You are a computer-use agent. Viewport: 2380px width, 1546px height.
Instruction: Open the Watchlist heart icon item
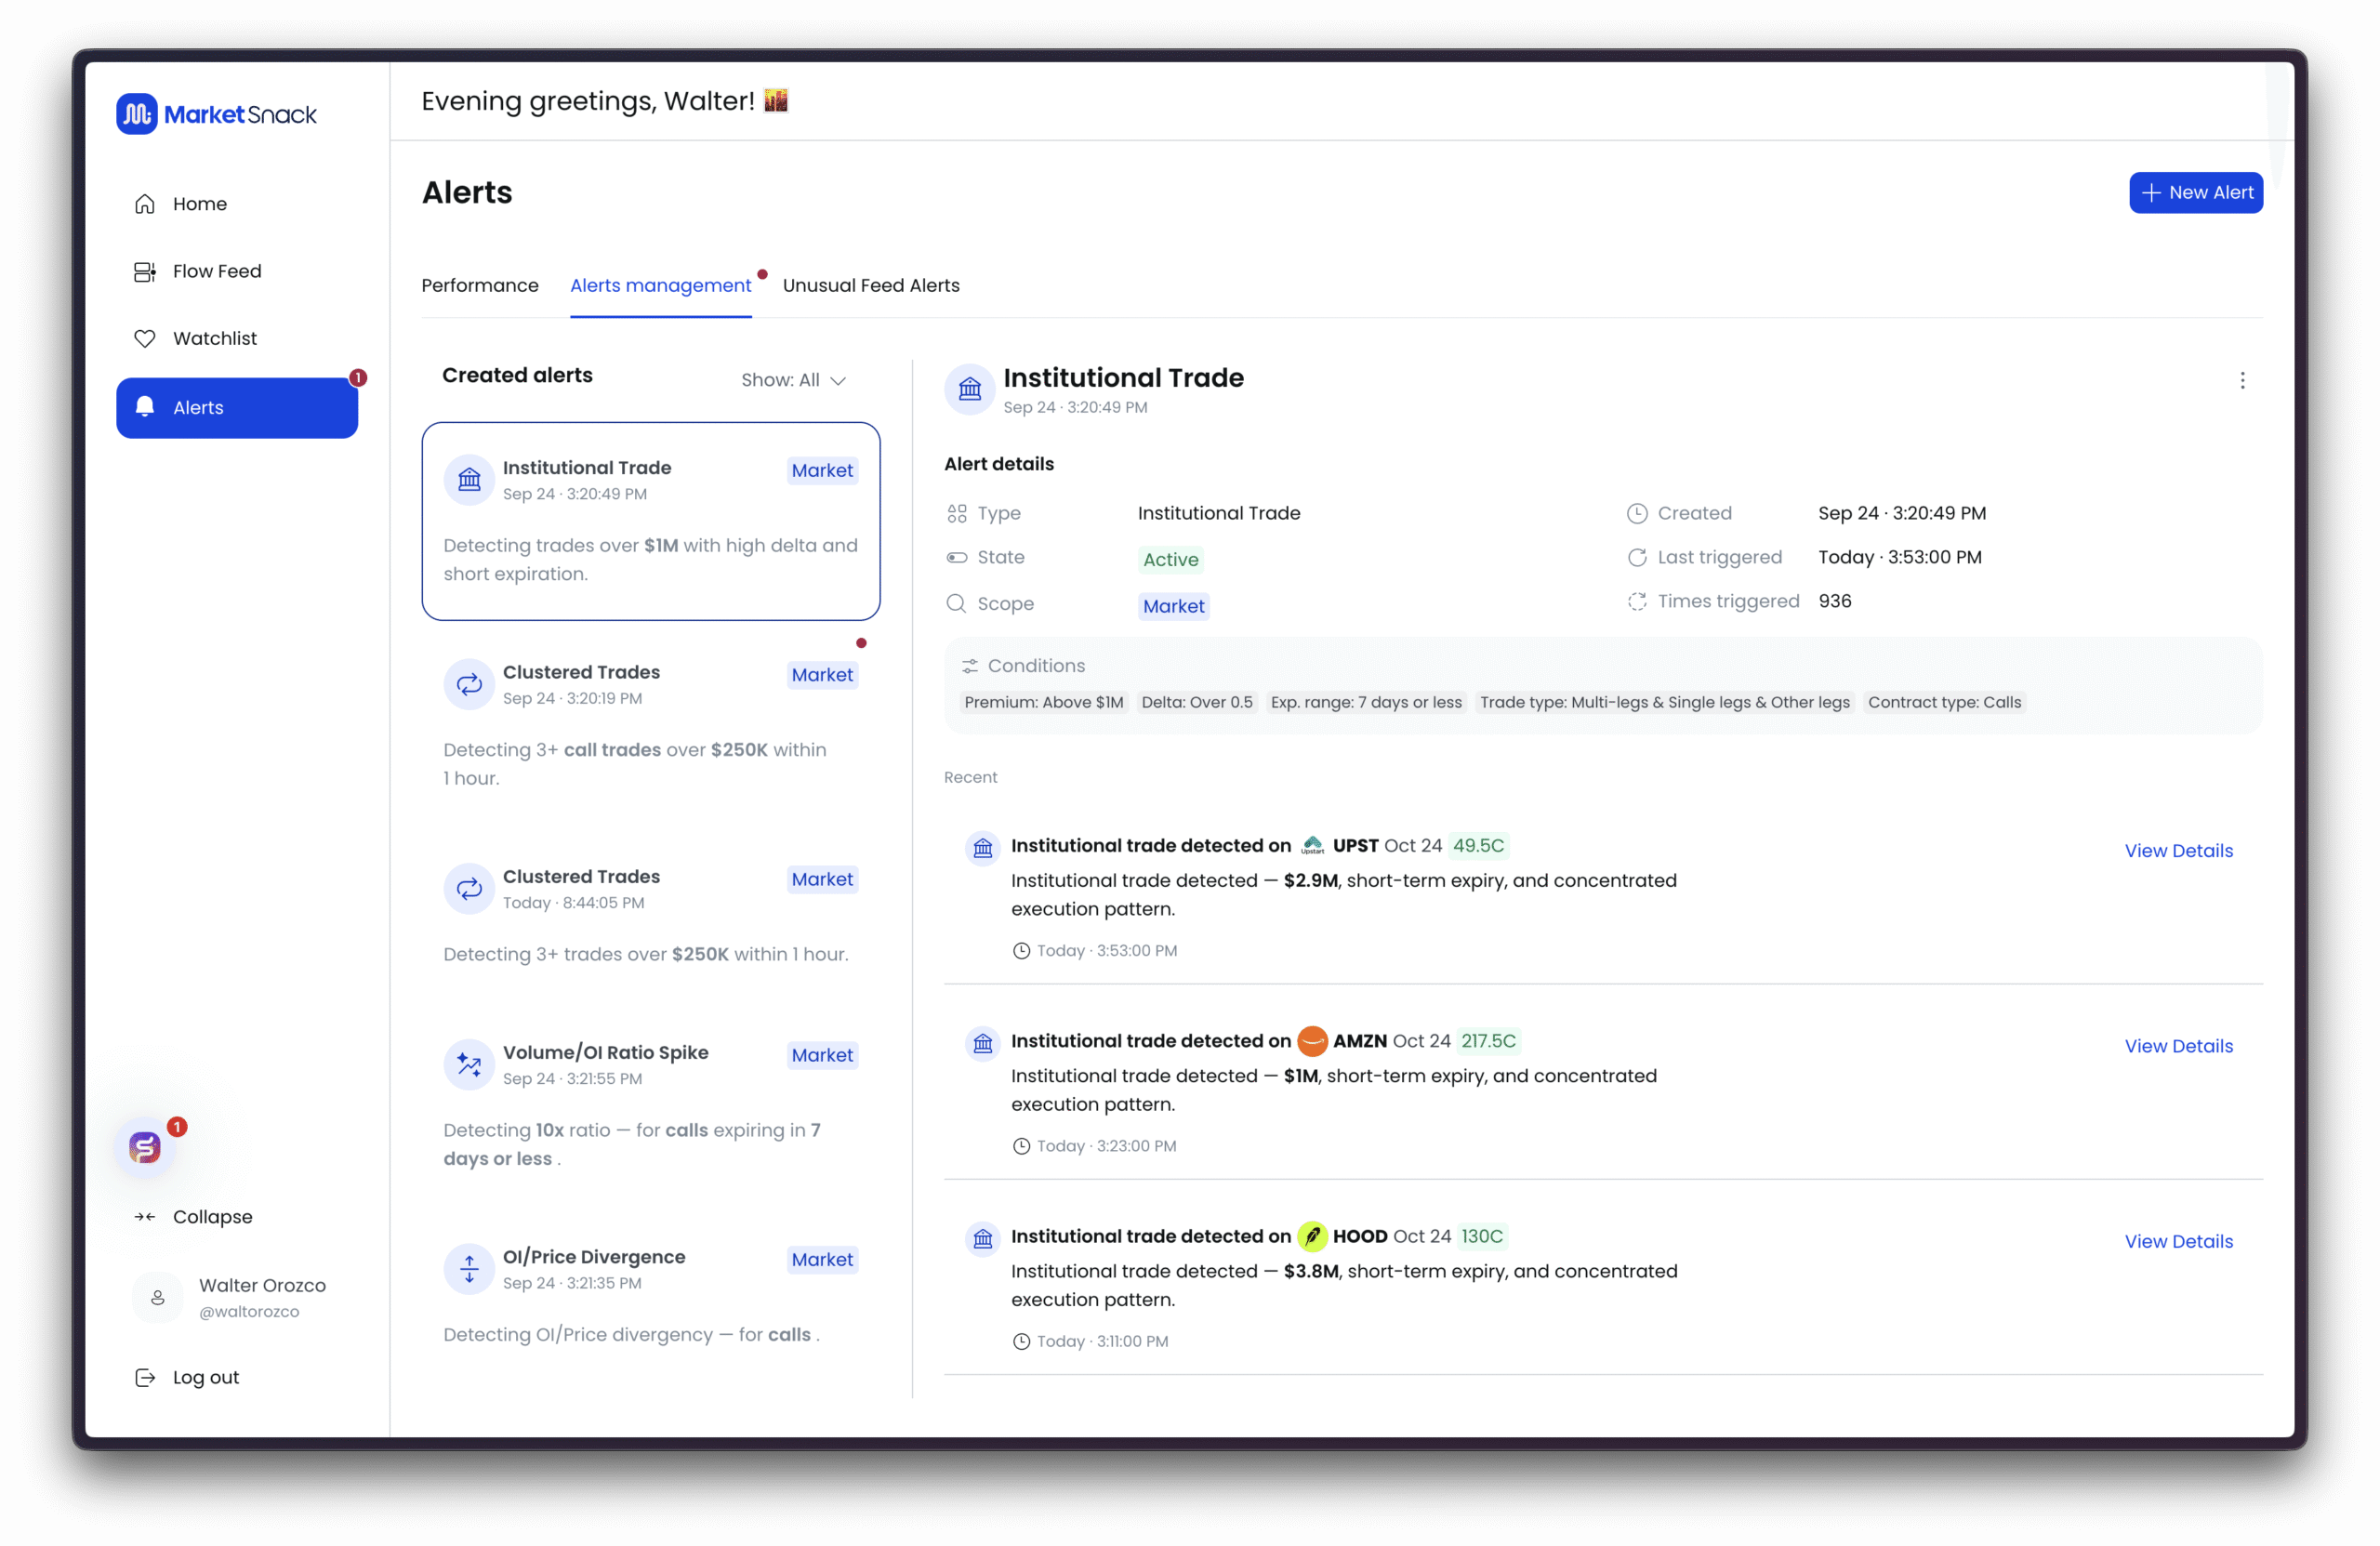pos(145,338)
